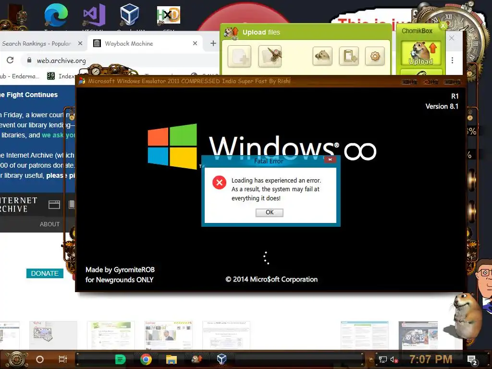Viewport: 492px width, 369px height.
Task: Open ChomikBox from the taskbar
Action: pos(197,359)
